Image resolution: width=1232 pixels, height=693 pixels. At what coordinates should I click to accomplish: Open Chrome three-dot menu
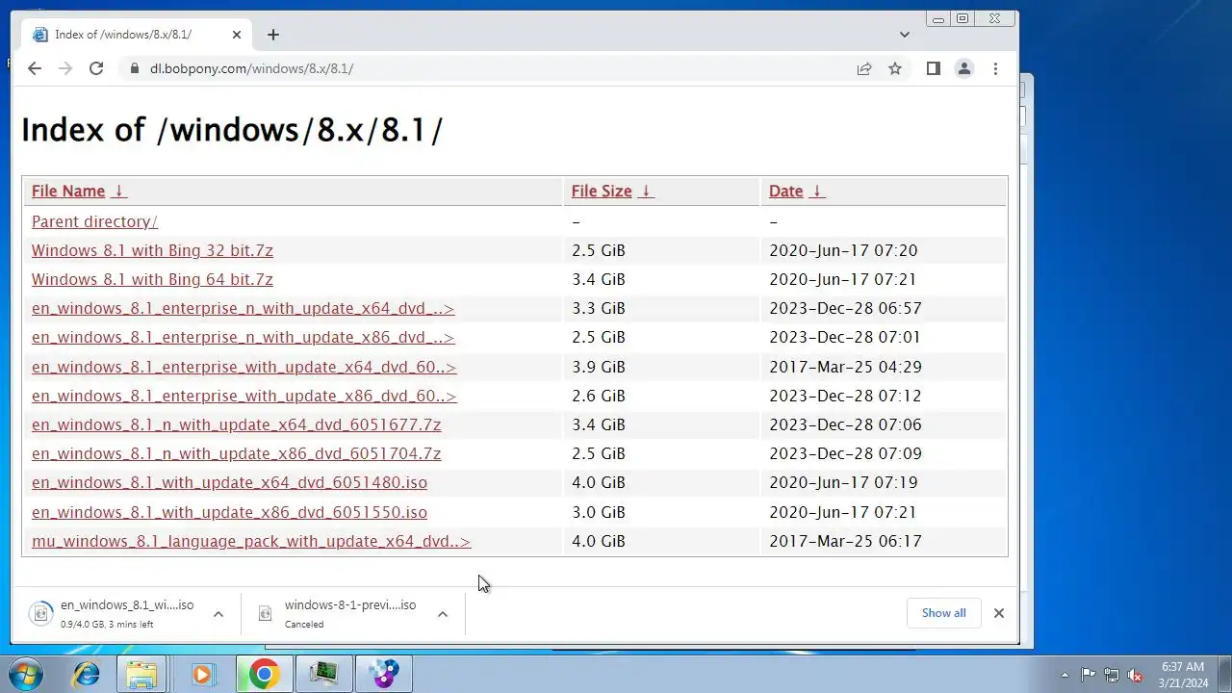(x=995, y=68)
